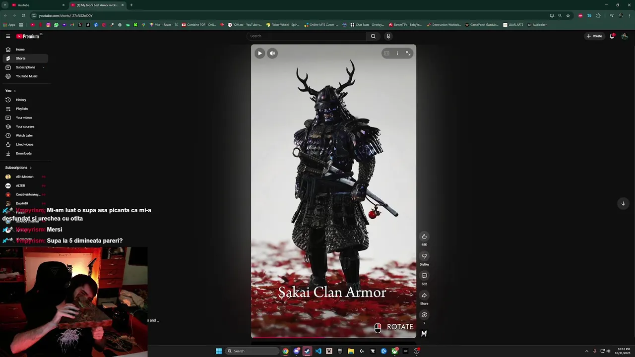The image size is (635, 357).
Task: Open the Online MP3 Cutter bookmark
Action: (x=321, y=25)
